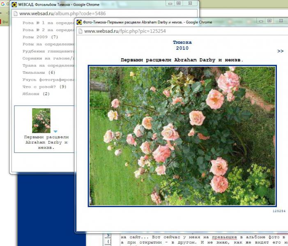
Task: Open the "Тюльпаны (6)" album link
Action: click(39, 72)
